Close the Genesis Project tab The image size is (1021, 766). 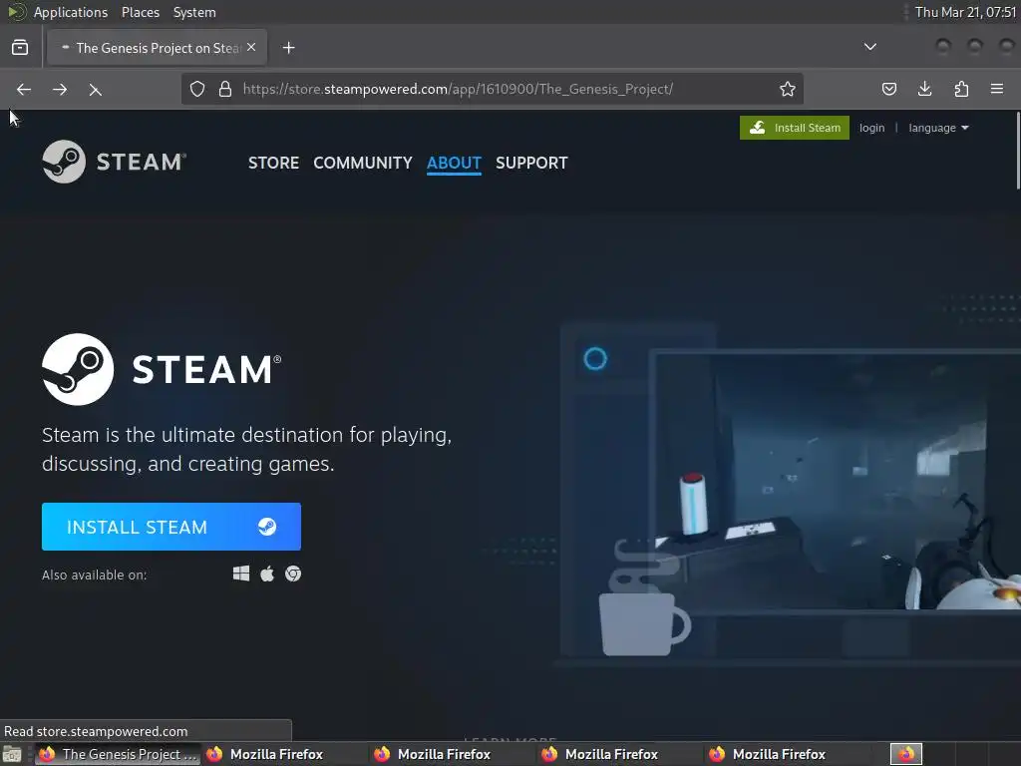tap(251, 48)
